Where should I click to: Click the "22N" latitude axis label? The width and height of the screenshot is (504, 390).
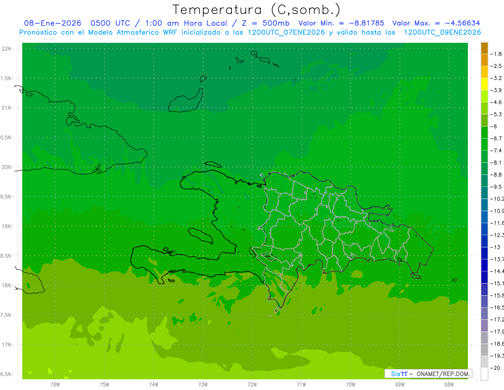7,49
